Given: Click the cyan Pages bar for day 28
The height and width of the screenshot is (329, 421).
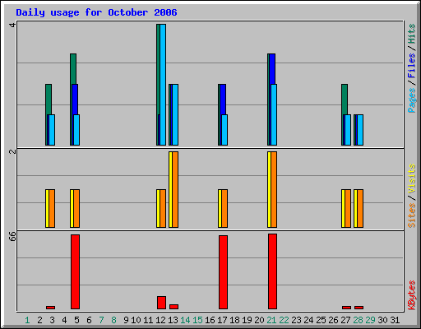Looking at the screenshot, I should point(360,130).
